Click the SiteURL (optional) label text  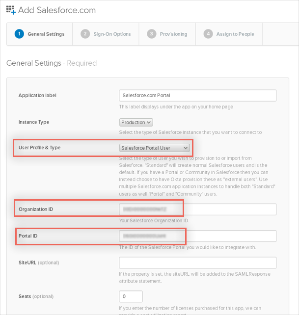[x=38, y=262]
